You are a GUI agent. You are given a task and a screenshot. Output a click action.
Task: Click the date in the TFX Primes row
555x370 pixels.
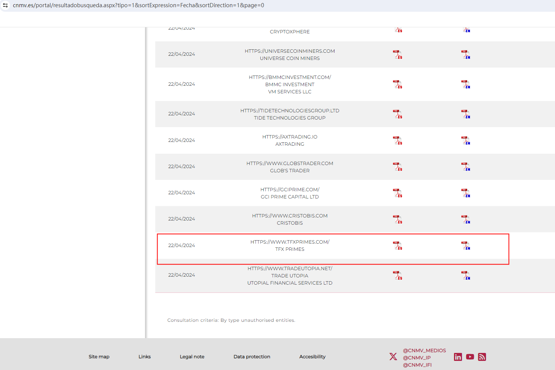(x=181, y=246)
